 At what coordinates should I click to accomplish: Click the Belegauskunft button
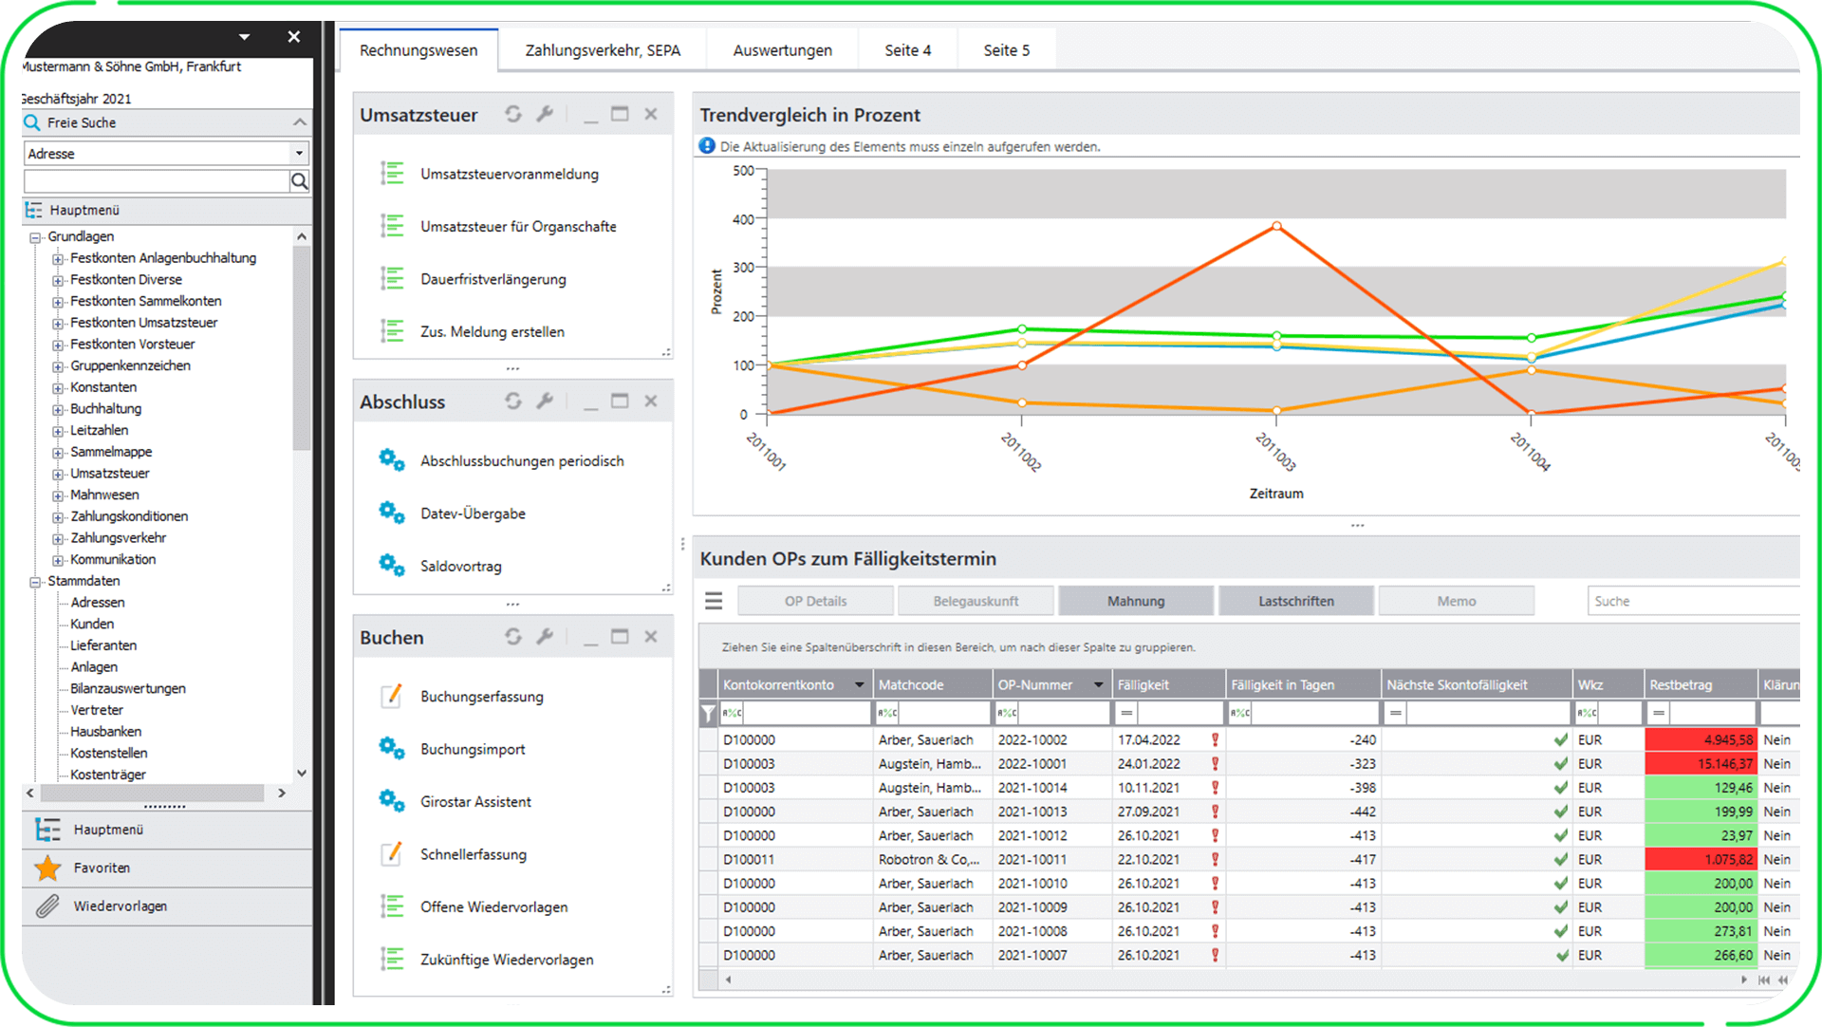(x=976, y=601)
